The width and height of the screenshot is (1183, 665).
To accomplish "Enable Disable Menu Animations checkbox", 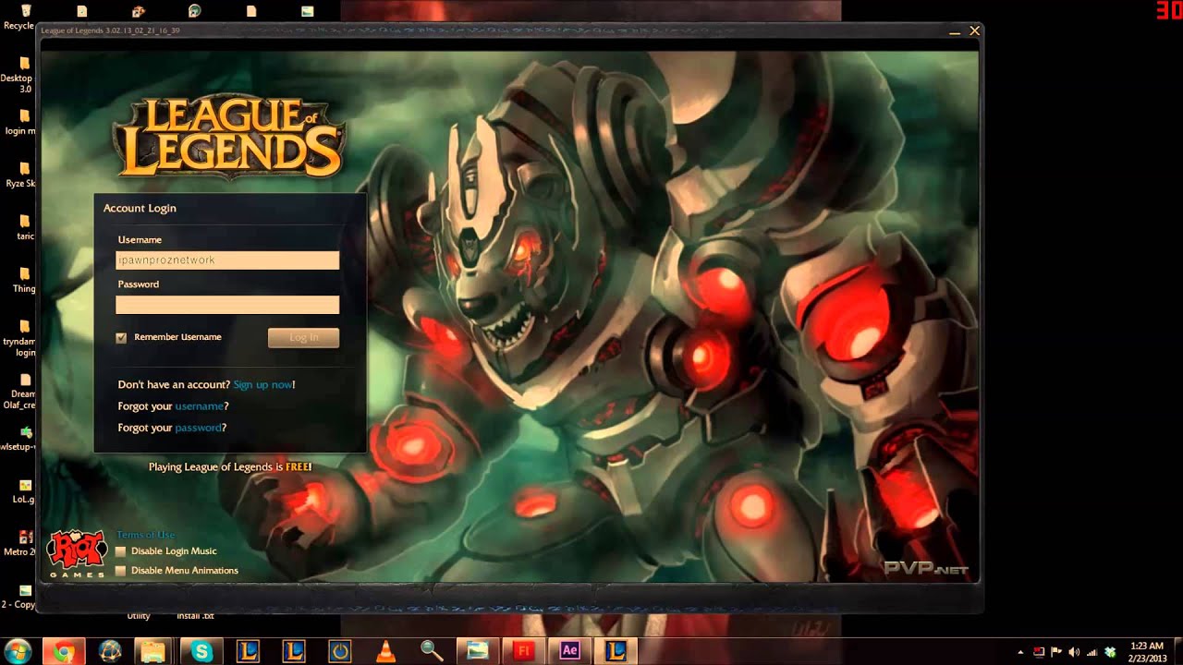I will pos(121,571).
